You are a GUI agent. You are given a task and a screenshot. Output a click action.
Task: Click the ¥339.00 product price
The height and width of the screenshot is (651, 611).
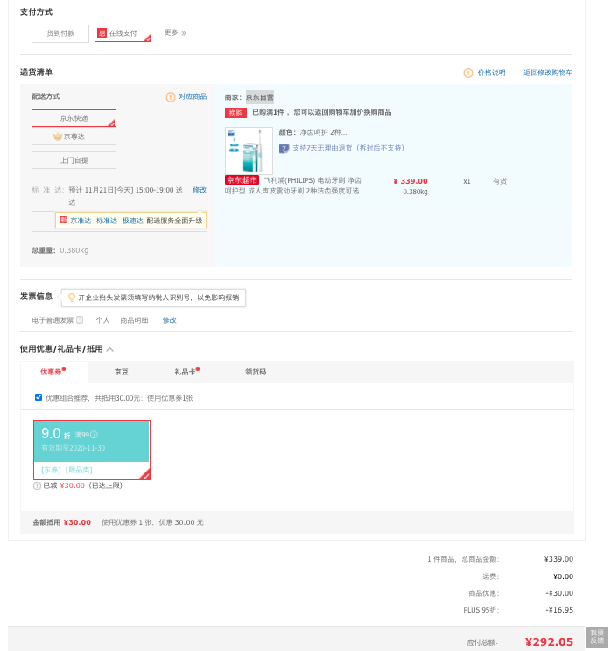pyautogui.click(x=411, y=181)
